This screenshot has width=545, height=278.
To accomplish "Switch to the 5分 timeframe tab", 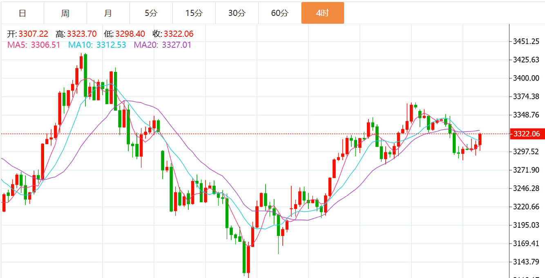I will pos(151,13).
